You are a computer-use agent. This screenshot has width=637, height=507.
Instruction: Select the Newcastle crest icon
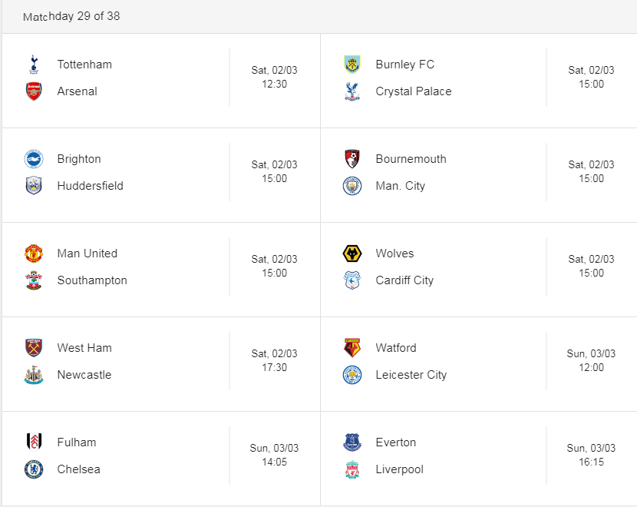(34, 374)
